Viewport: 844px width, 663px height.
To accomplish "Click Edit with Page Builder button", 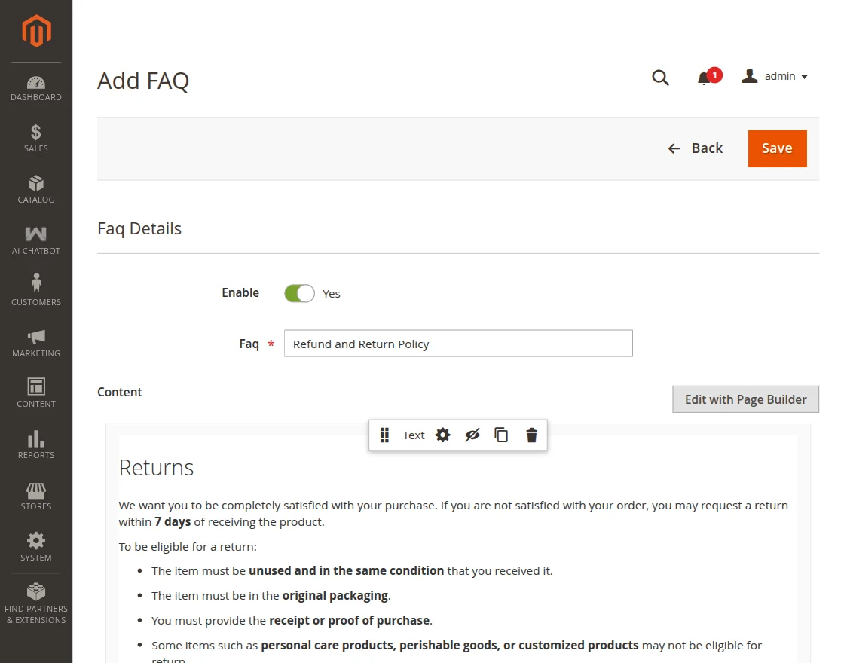I will 745,399.
